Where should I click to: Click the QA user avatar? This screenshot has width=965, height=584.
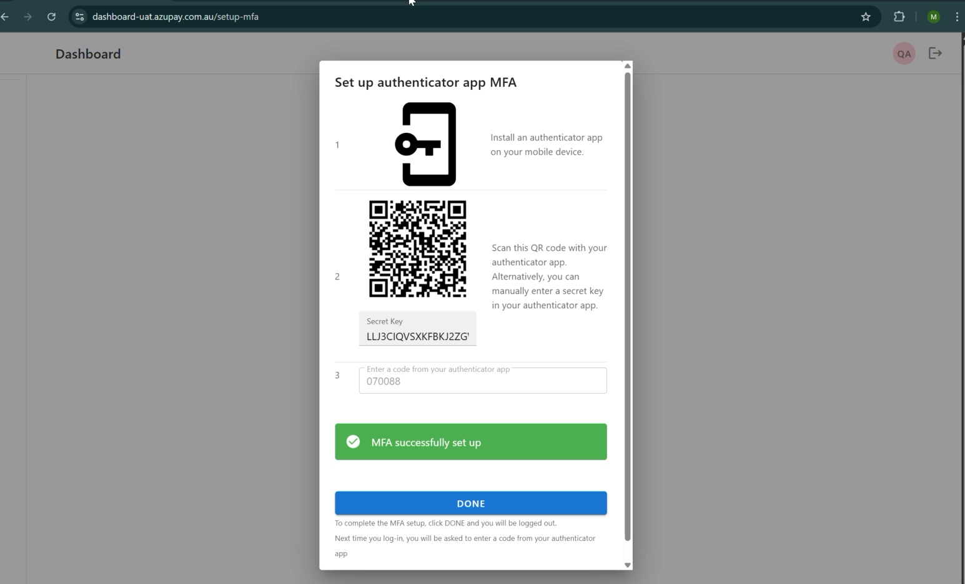[904, 54]
